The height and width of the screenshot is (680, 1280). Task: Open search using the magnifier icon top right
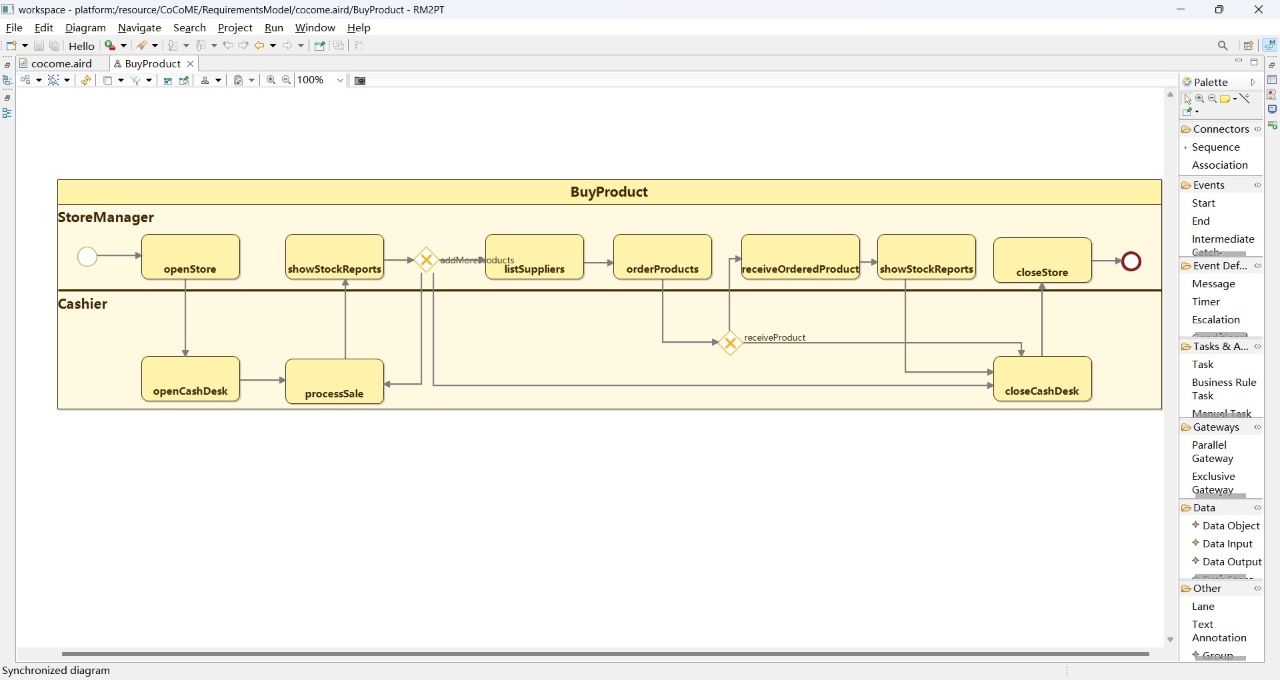point(1223,45)
